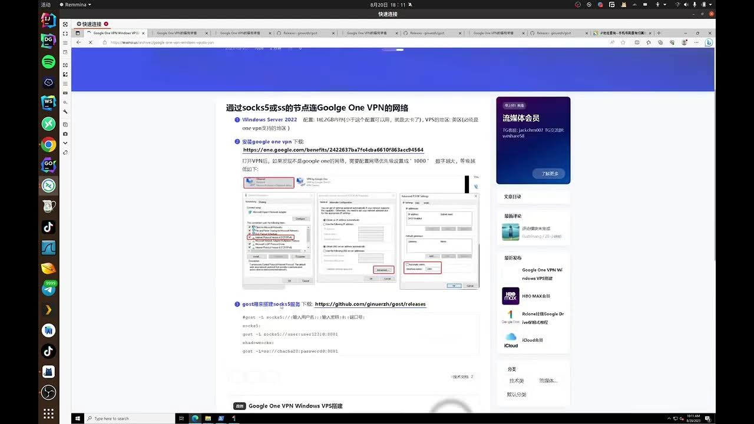This screenshot has height=424, width=754.
Task: Open the github ginuerzh/gost releases link
Action: 370,304
